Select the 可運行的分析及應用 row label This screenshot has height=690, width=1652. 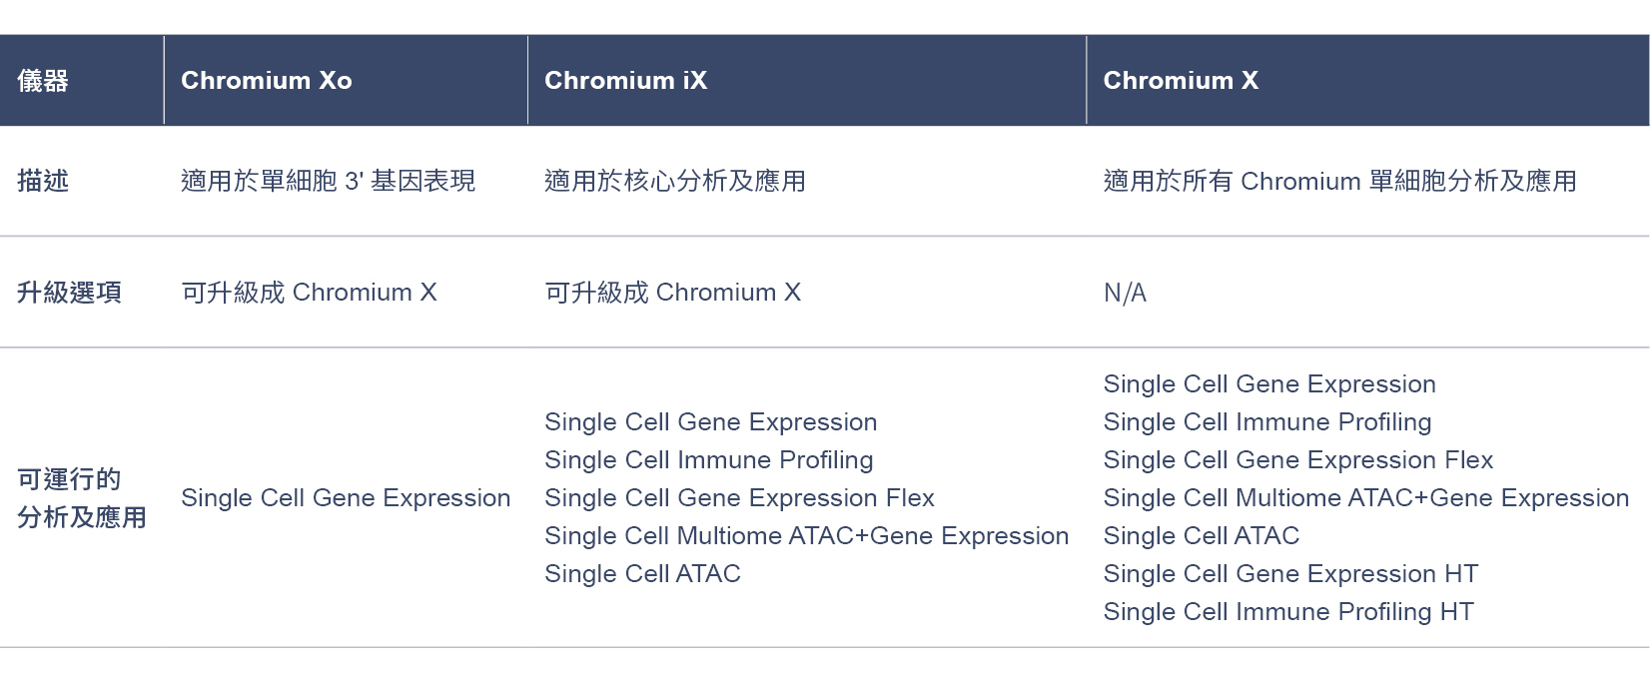coord(82,498)
